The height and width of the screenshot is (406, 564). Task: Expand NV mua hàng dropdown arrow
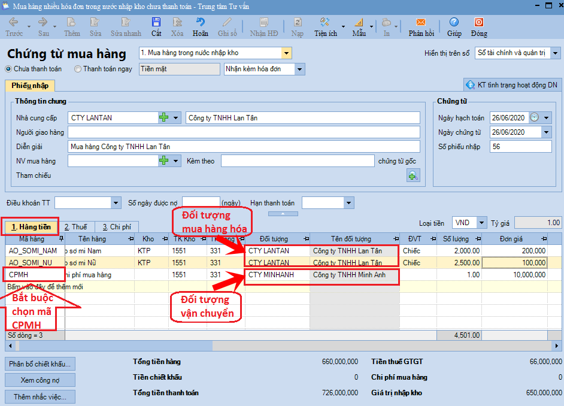(175, 160)
